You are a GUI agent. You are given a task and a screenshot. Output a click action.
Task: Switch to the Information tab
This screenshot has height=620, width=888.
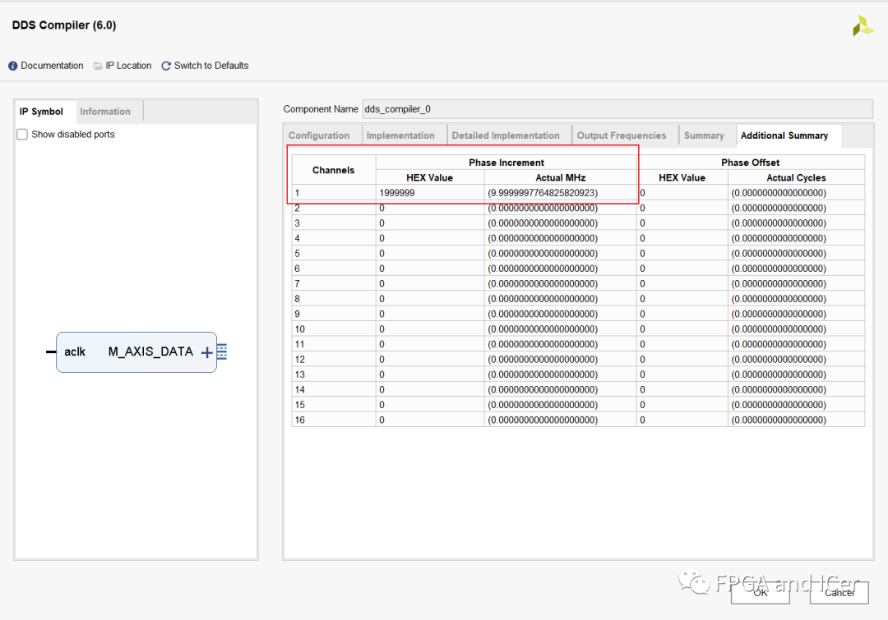pyautogui.click(x=105, y=112)
